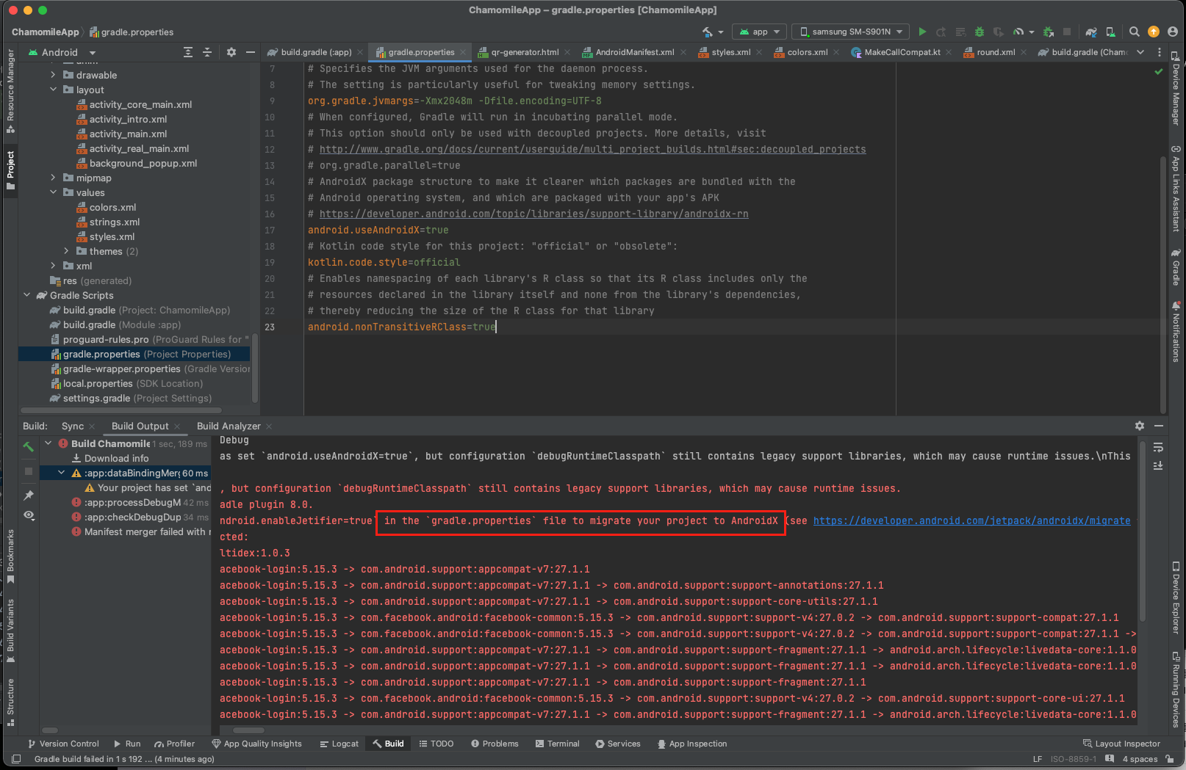Toggle pin tab icon in Build panel

click(x=29, y=495)
